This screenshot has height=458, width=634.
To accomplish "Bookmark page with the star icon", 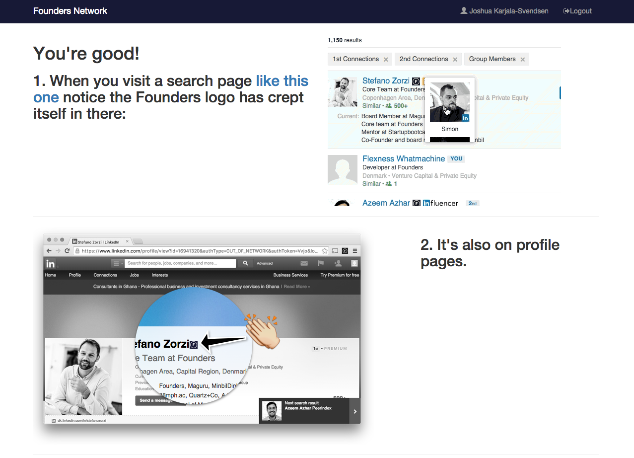I will (x=325, y=251).
